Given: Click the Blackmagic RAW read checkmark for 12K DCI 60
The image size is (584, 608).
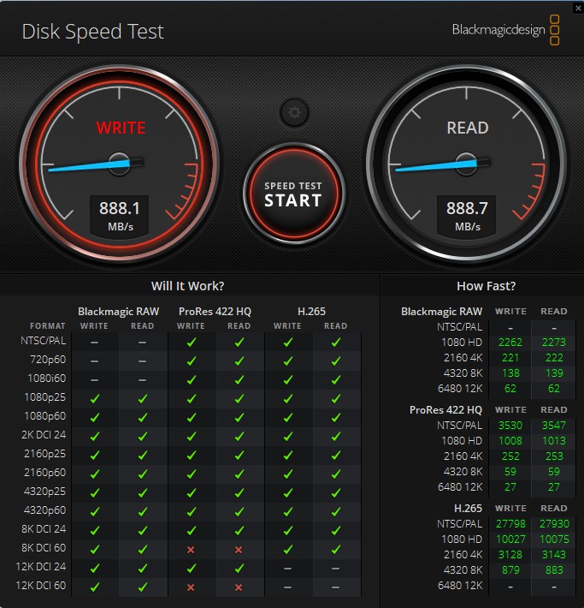Looking at the screenshot, I should [x=143, y=587].
